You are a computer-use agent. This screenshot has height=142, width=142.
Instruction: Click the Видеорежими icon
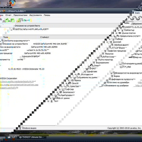click(94, 62)
